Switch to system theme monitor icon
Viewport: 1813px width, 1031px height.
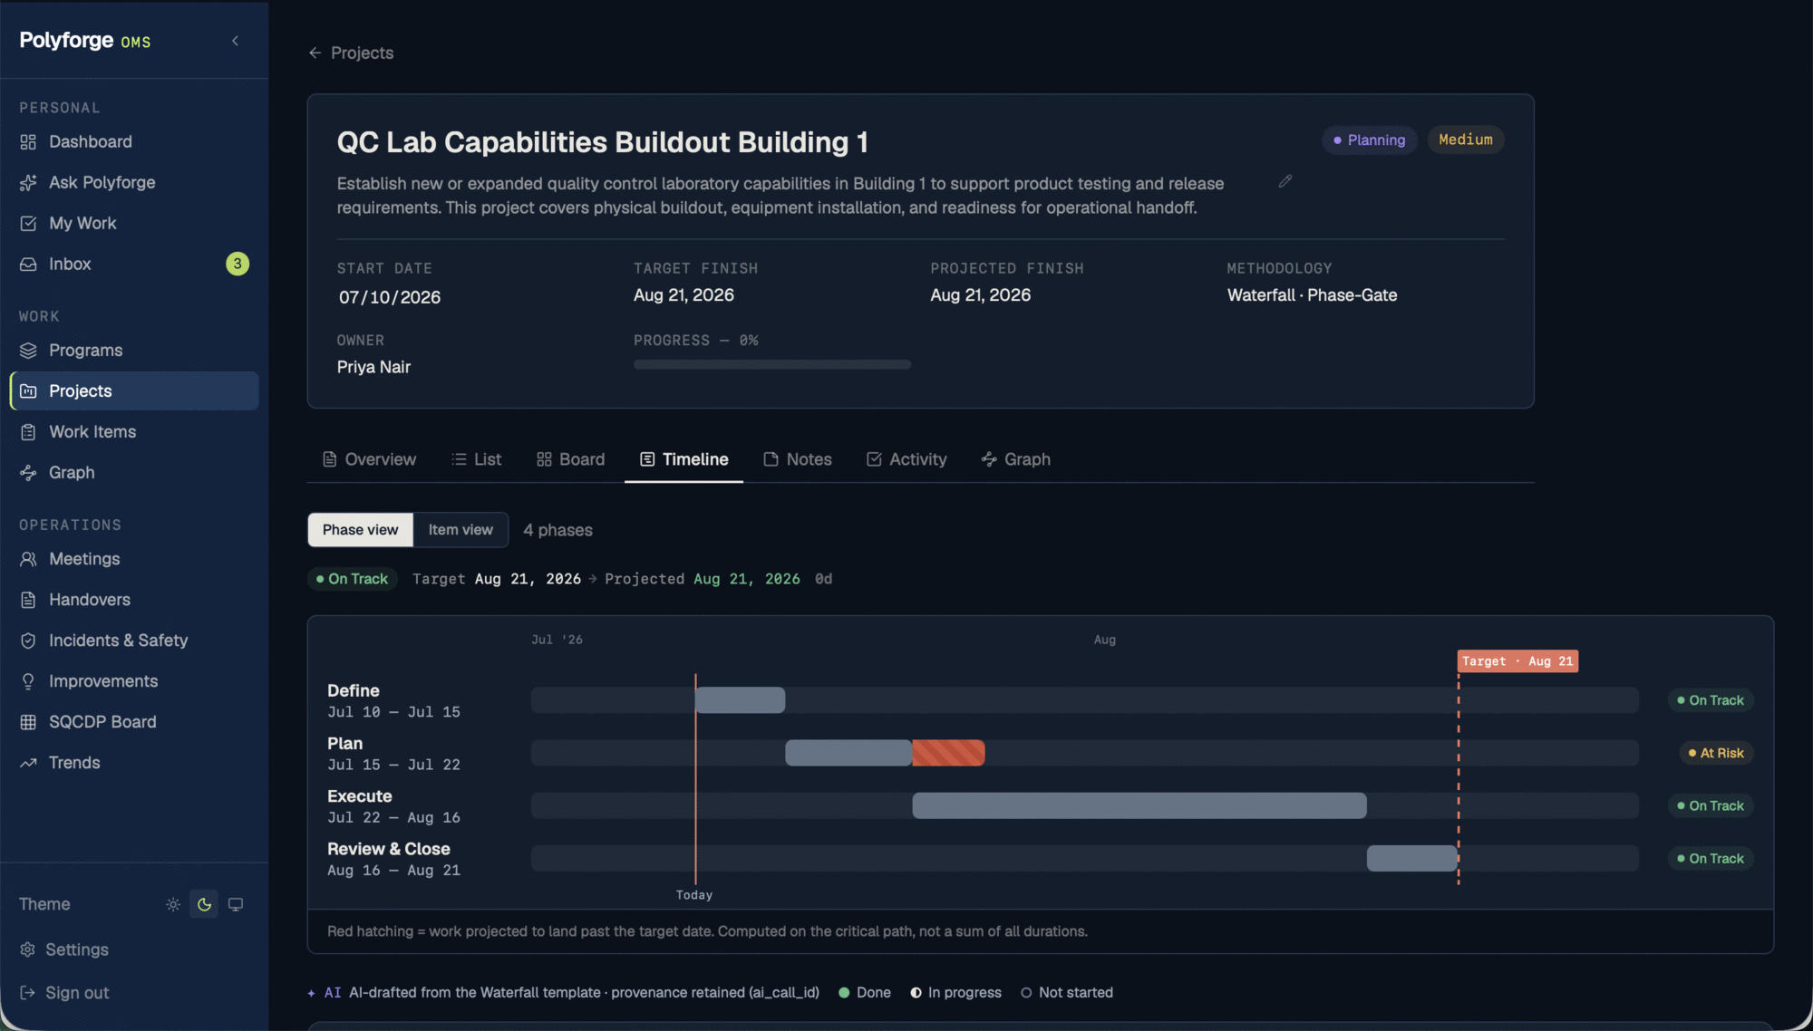236,904
